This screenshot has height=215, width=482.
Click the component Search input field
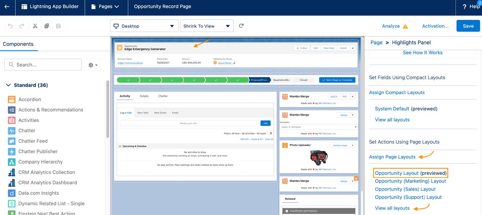[43, 65]
